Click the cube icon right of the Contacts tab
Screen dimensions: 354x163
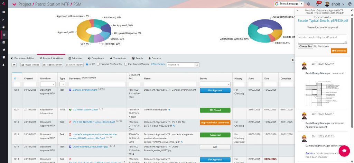pos(293,60)
